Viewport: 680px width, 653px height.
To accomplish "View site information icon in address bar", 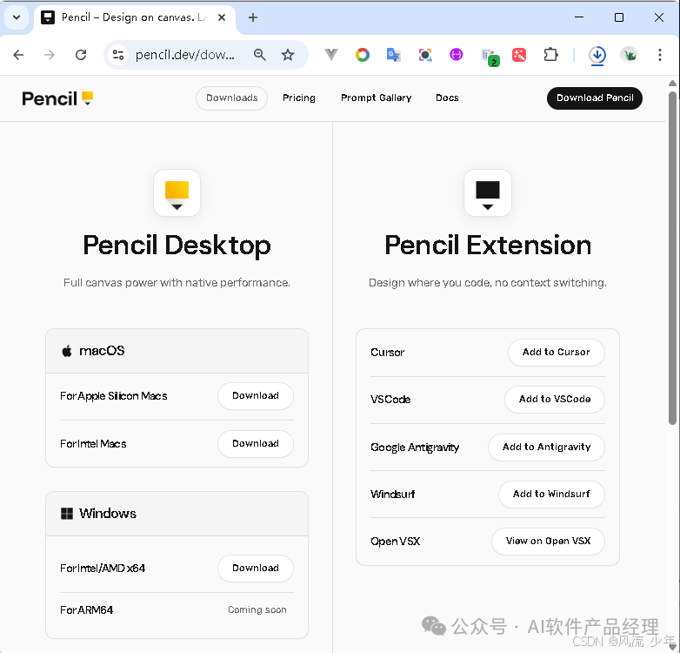I will 118,55.
